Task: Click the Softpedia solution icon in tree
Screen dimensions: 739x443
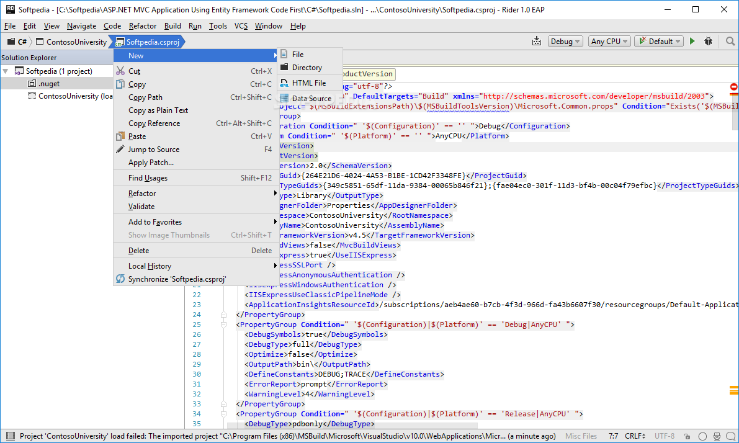Action: (x=19, y=71)
